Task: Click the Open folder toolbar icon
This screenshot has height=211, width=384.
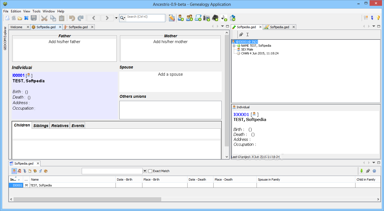Action: pos(20,18)
